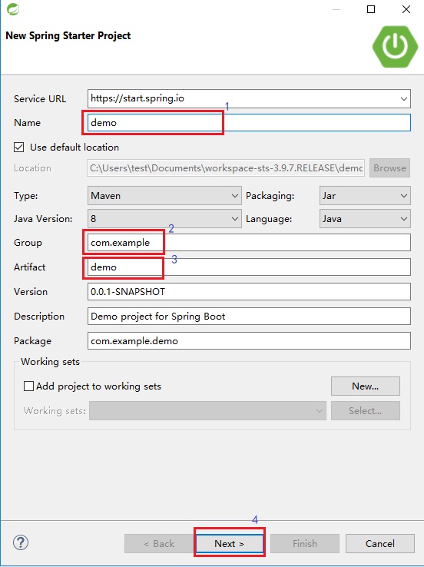Image resolution: width=424 pixels, height=567 pixels.
Task: Click the Java Version: label
Action: click(43, 219)
